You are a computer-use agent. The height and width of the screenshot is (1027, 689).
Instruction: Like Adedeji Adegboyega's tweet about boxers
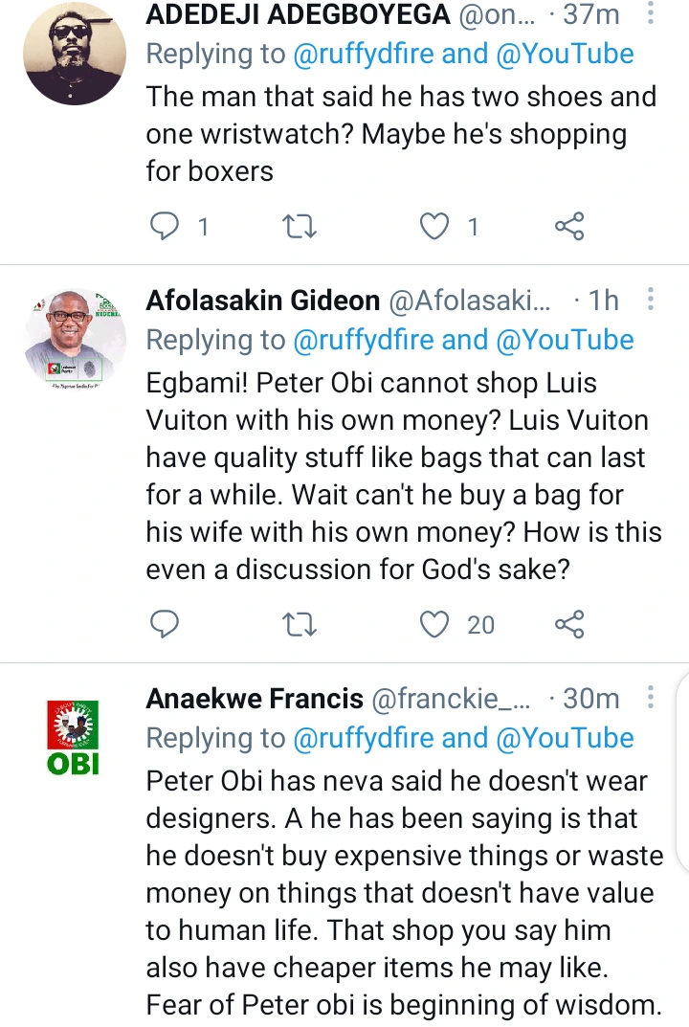[435, 226]
